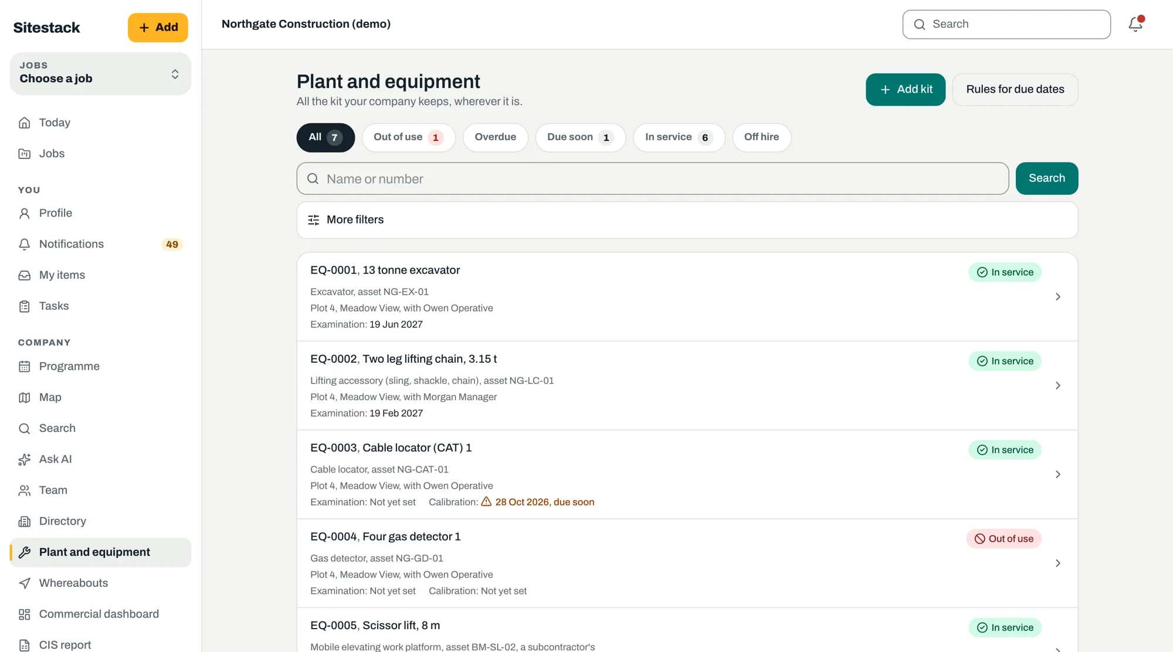Image resolution: width=1173 pixels, height=652 pixels.
Task: Select the All filter tab
Action: (326, 137)
